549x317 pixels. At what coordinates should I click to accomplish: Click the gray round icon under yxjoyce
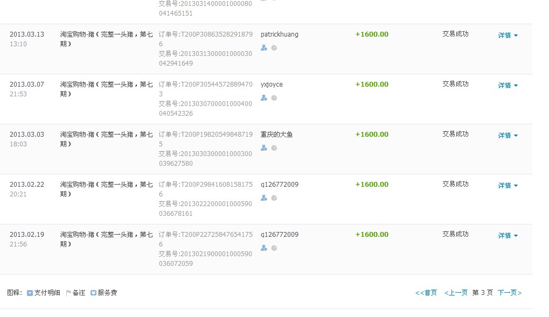274,98
